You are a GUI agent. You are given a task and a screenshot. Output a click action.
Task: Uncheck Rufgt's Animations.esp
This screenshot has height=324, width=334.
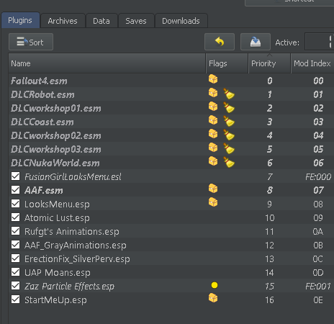[16, 231]
